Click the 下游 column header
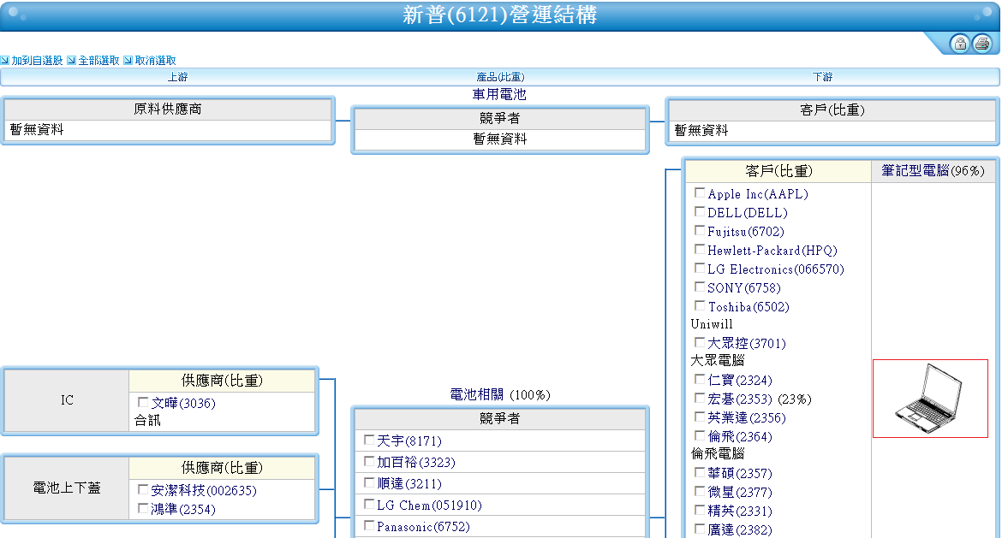The height and width of the screenshot is (538, 1002). point(822,77)
